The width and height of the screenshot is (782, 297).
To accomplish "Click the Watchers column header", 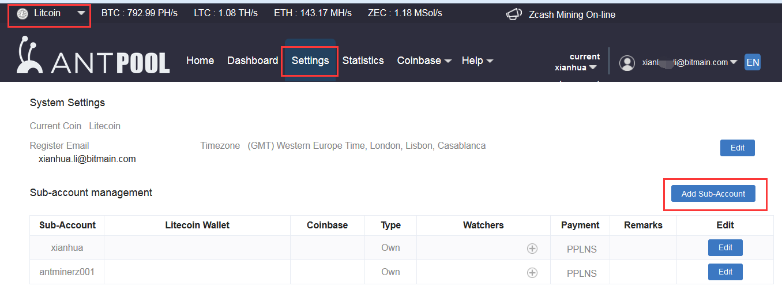I will (x=483, y=225).
